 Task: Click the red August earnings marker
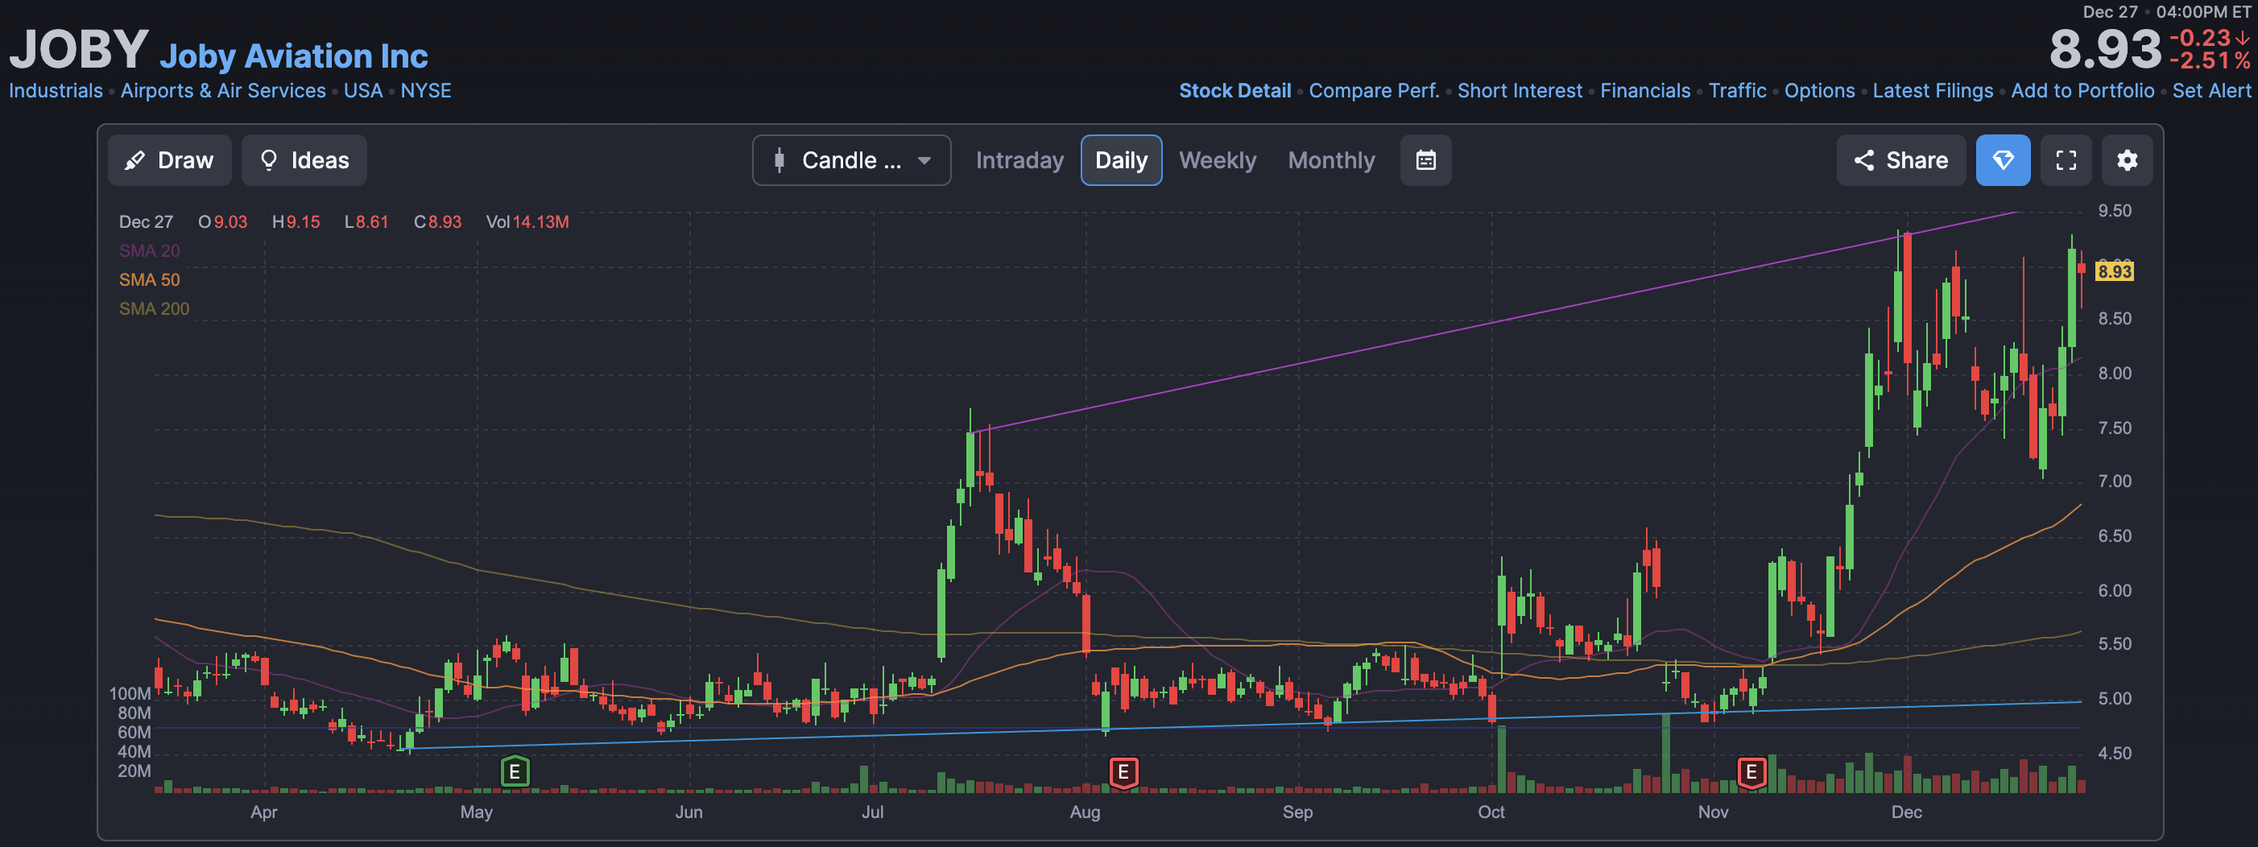(x=1123, y=771)
